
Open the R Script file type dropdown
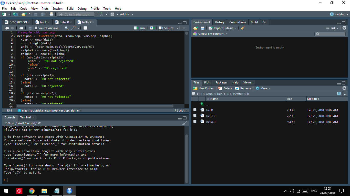point(180,111)
